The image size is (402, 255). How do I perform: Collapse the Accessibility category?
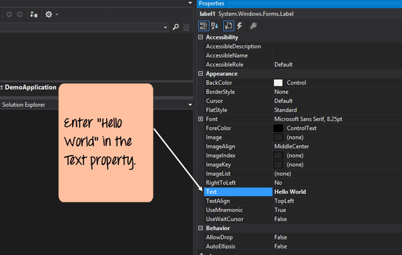click(200, 37)
